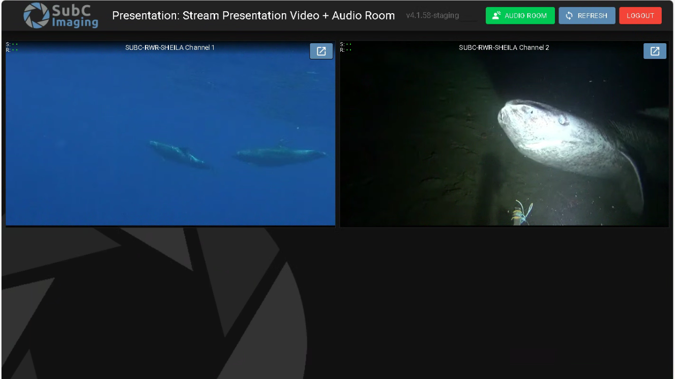Click the circular arrows Refresh icon
The image size is (675, 379).
tap(569, 16)
